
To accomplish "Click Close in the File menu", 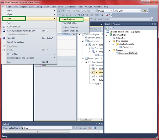I will point(29,23).
